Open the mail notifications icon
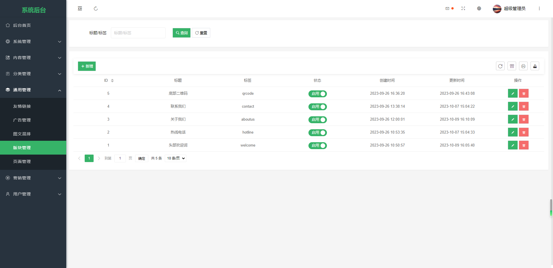Screen dimensions: 553x268 (x=447, y=9)
